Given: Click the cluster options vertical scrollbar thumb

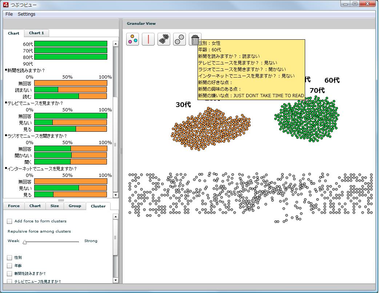Looking at the screenshot, I should click(x=116, y=237).
